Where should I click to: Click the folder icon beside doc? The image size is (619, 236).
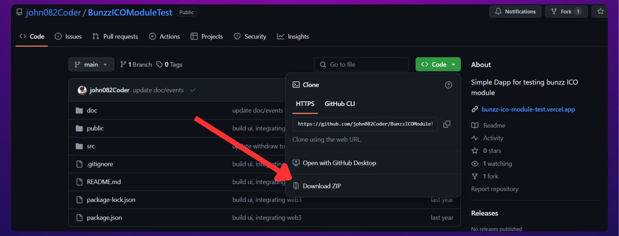tap(79, 110)
